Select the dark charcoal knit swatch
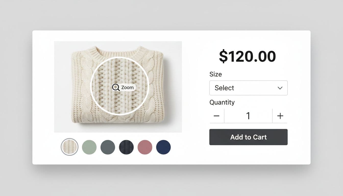The width and height of the screenshot is (343, 196). (x=126, y=147)
